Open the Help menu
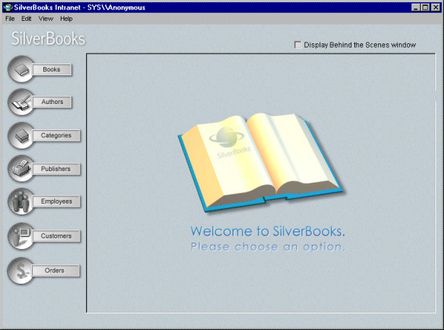This screenshot has width=444, height=330. [67, 19]
